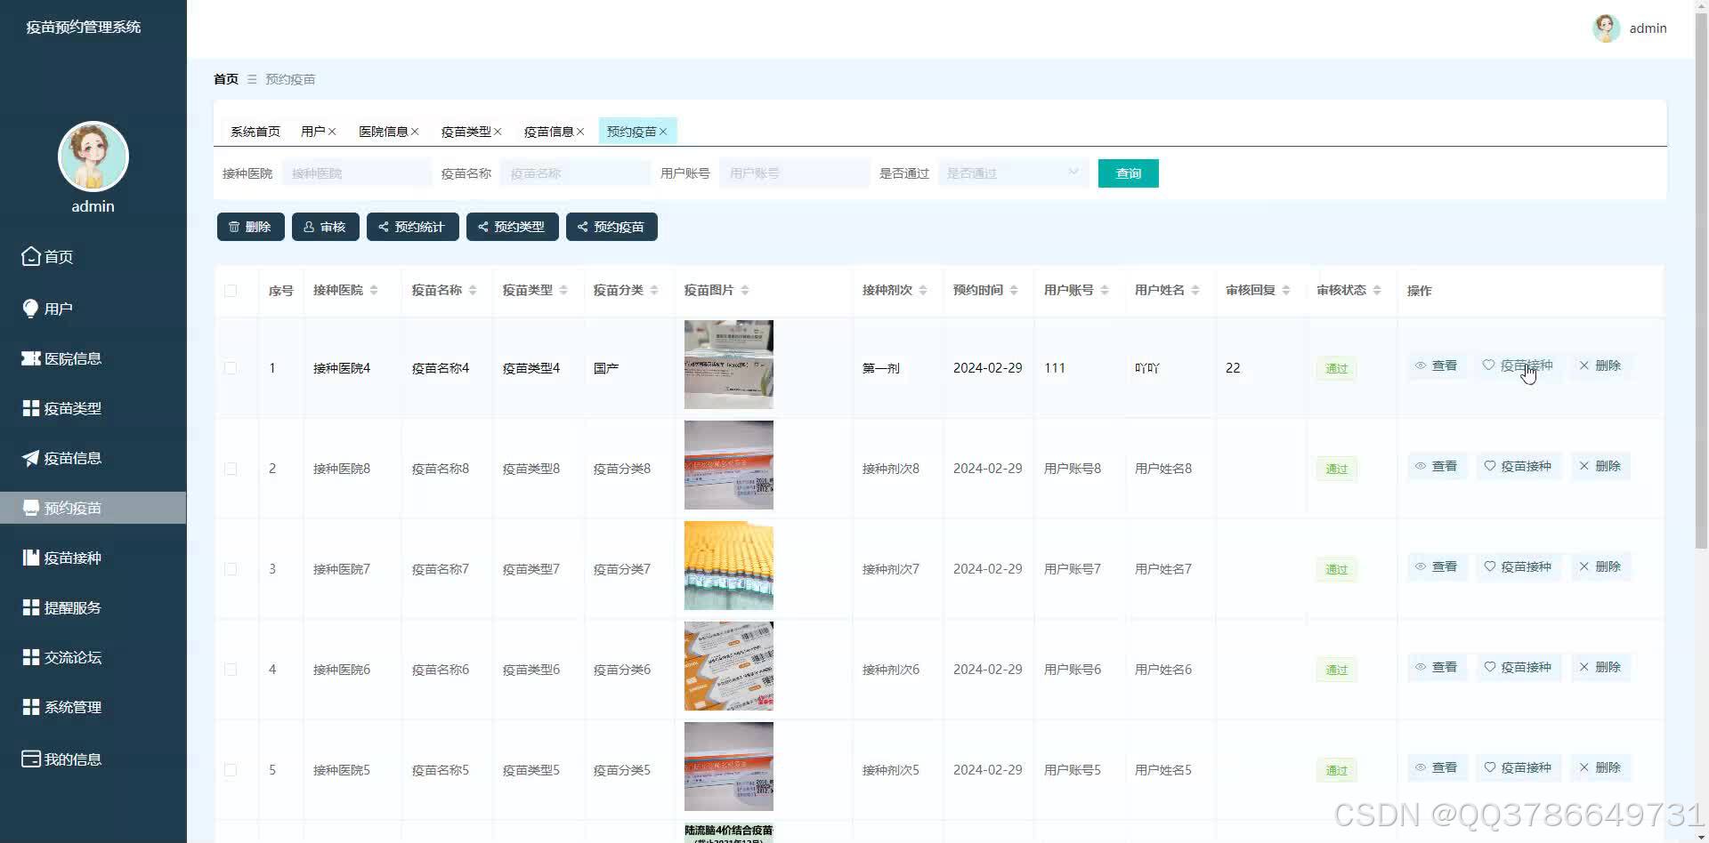Open orange vials thumbnail in row 3

[729, 566]
